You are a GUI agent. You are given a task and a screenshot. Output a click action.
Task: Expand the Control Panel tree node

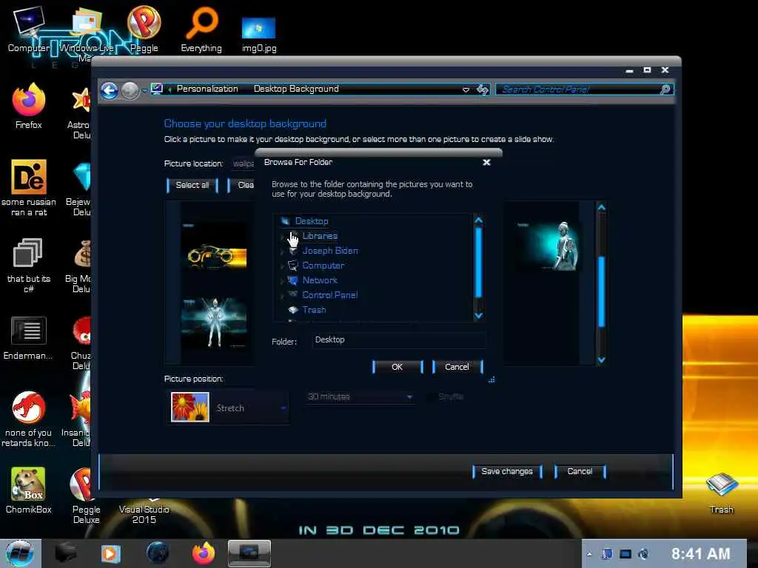click(x=282, y=296)
